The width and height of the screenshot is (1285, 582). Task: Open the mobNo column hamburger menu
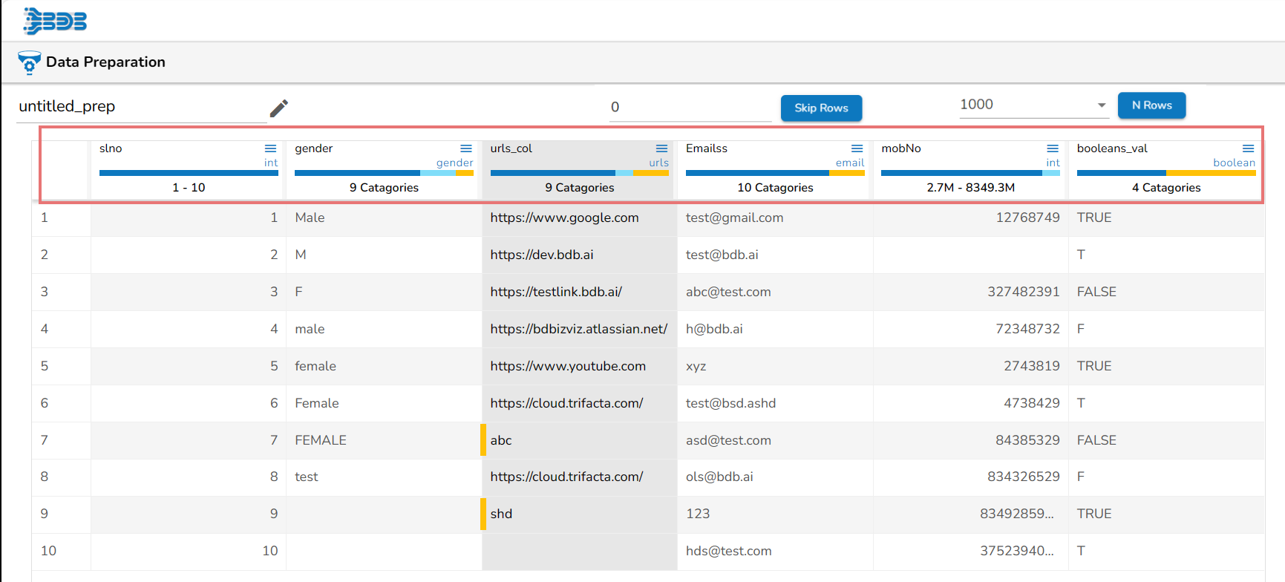click(x=1053, y=148)
